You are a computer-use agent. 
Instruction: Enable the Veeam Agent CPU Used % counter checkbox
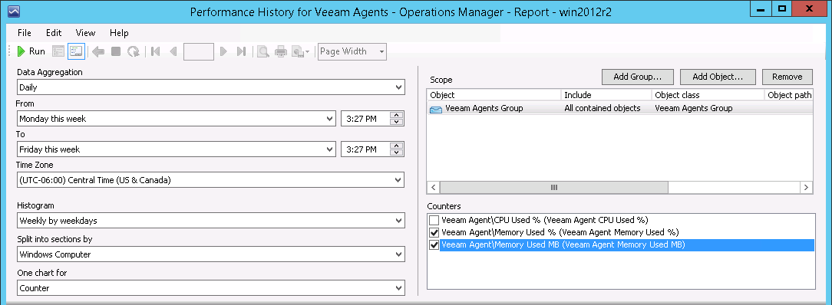434,220
